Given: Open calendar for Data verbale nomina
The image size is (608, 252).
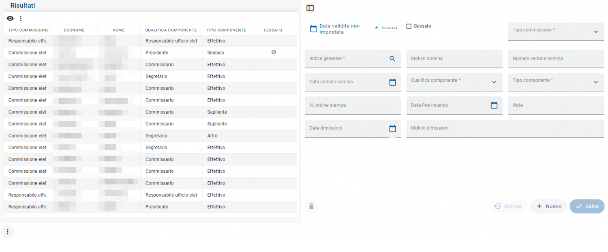Looking at the screenshot, I should coord(392,82).
